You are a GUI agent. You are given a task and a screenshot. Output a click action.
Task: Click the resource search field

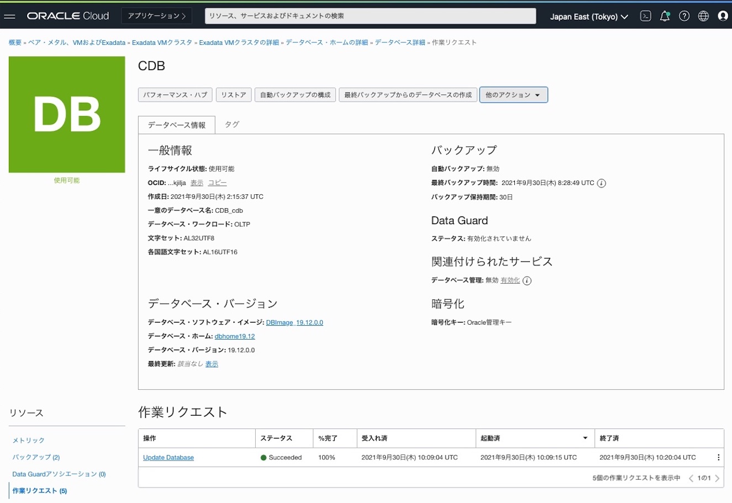tap(370, 16)
